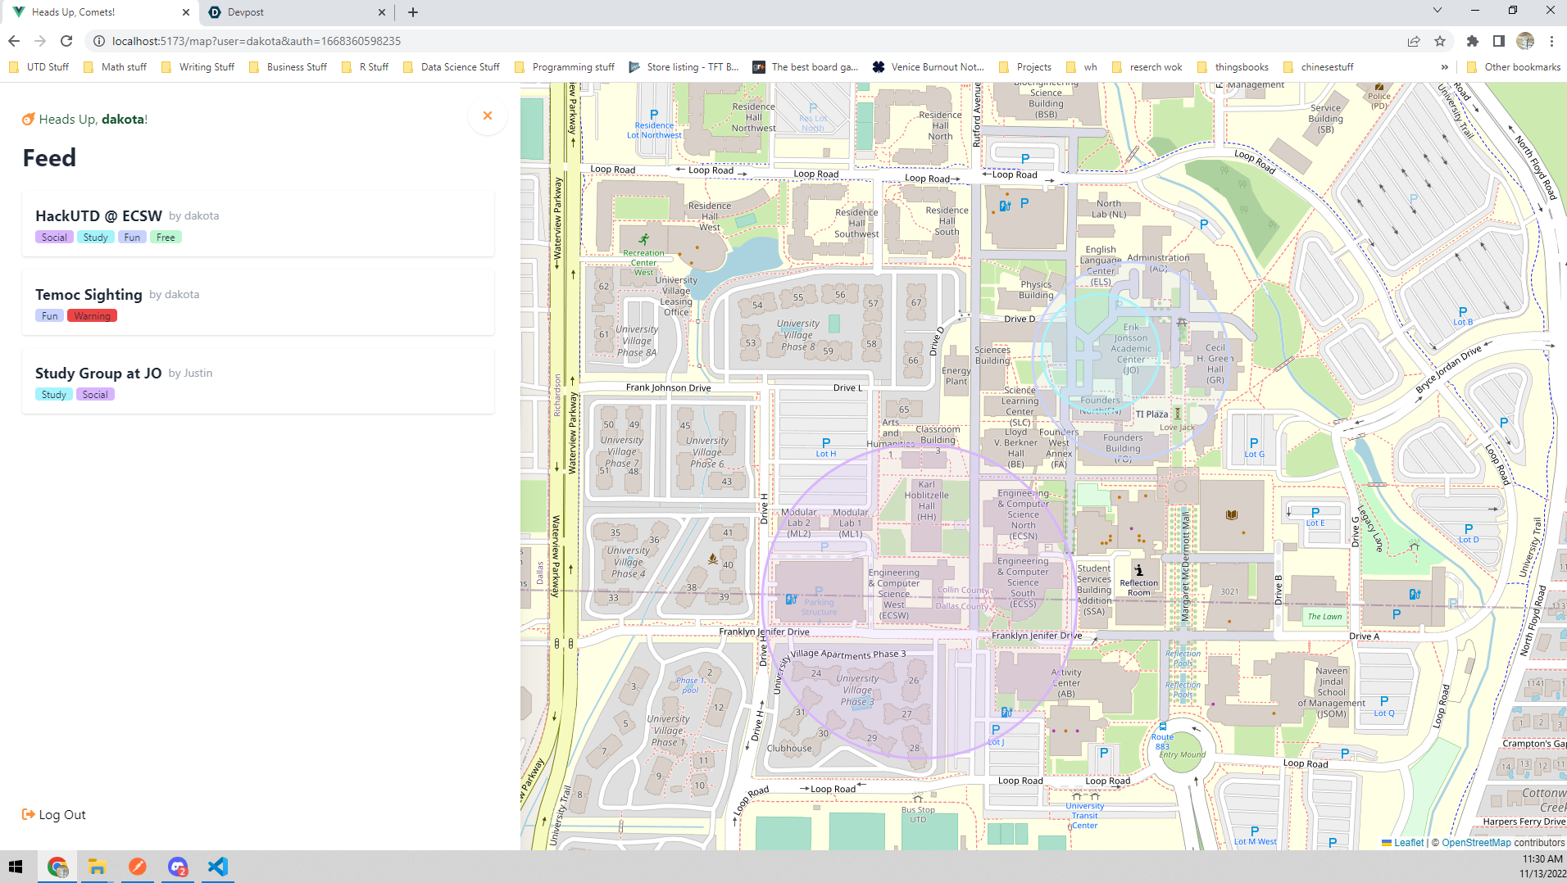Share this page icon
This screenshot has height=883, width=1567.
click(1414, 41)
